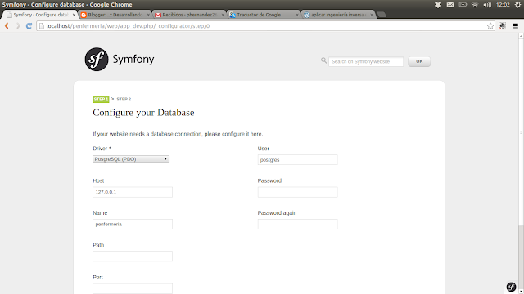
Task: Click the Password input field
Action: click(x=297, y=192)
